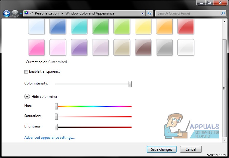Expand the arrow after Personalization breadcrumb

pyautogui.click(x=62, y=13)
